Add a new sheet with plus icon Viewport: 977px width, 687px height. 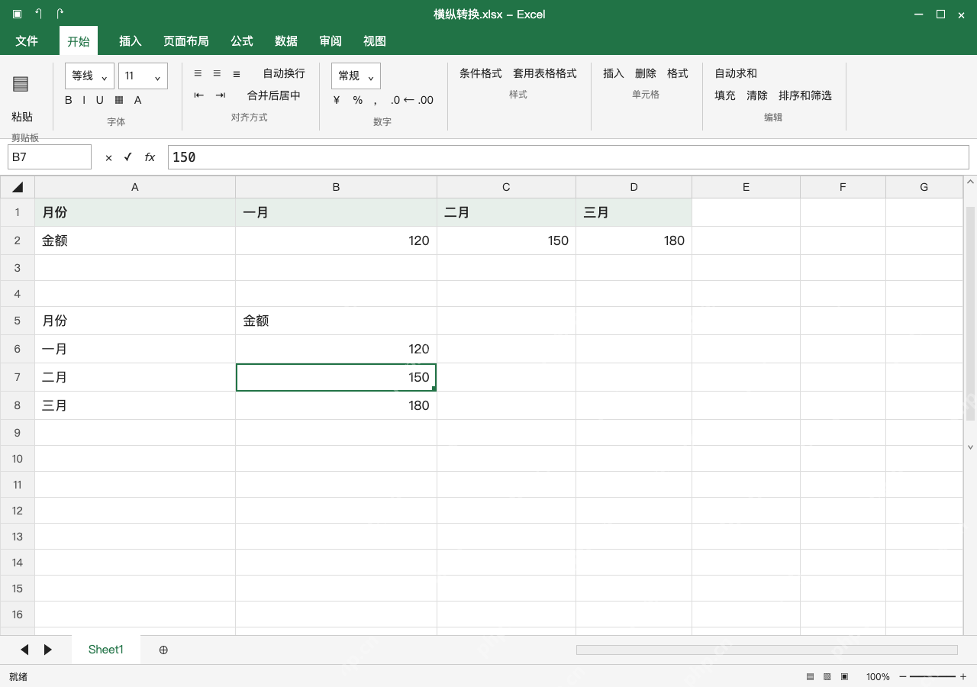coord(163,650)
